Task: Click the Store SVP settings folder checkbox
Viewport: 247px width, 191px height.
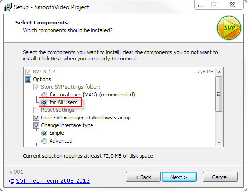Action: pos(36,87)
